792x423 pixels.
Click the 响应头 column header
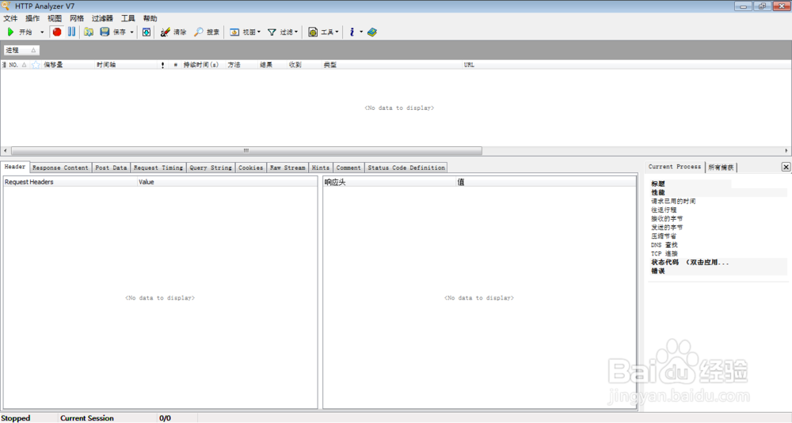pyautogui.click(x=390, y=182)
